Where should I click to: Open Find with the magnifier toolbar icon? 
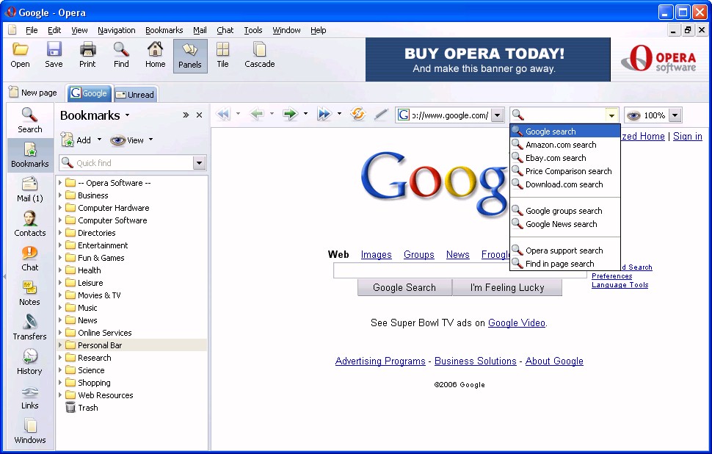121,55
